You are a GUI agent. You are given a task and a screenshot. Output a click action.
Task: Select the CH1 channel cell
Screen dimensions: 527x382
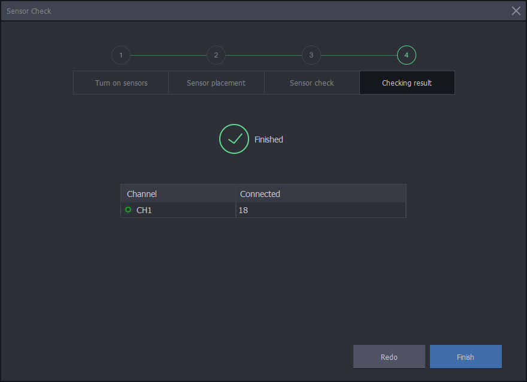(178, 210)
